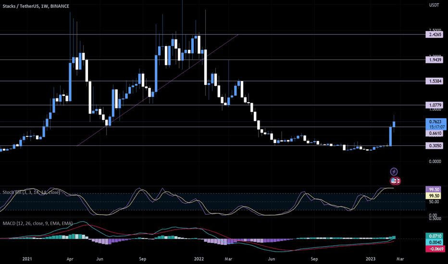The image size is (448, 264).
Task: Click the US flag economic event icon
Action: point(394,180)
